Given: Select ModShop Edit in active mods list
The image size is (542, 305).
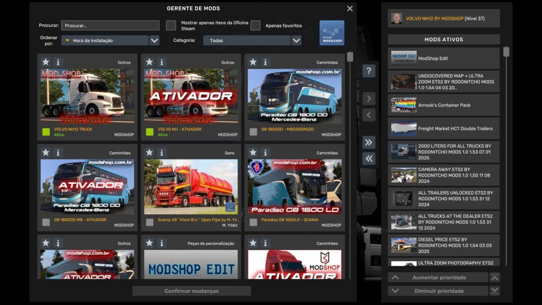Looking at the screenshot, I should (x=443, y=58).
